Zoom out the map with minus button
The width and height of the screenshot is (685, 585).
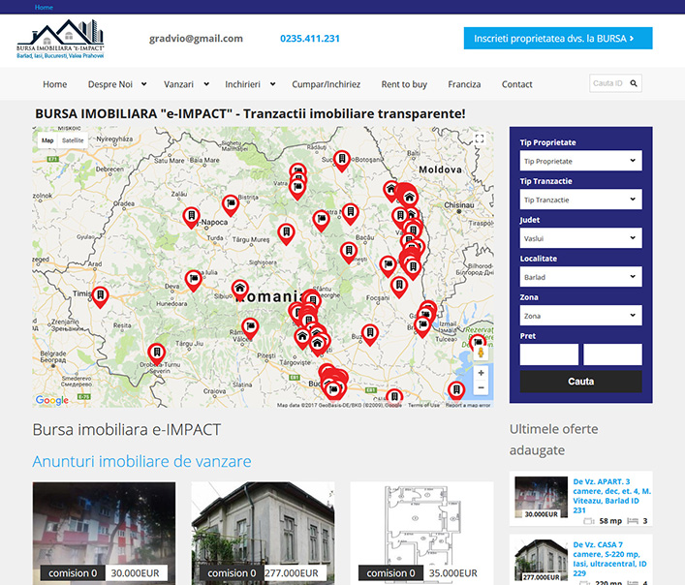click(481, 387)
